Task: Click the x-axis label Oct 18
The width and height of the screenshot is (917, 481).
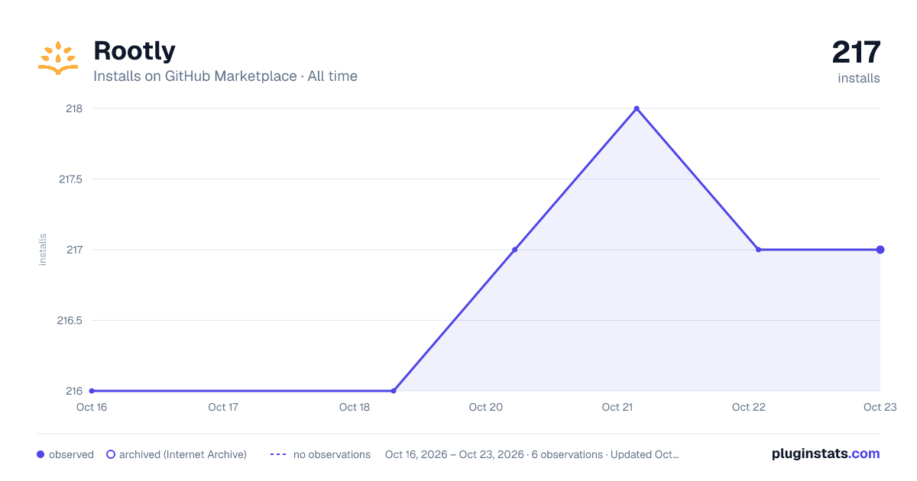Action: (355, 407)
